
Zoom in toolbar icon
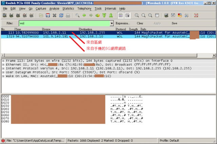[x=137, y=15]
